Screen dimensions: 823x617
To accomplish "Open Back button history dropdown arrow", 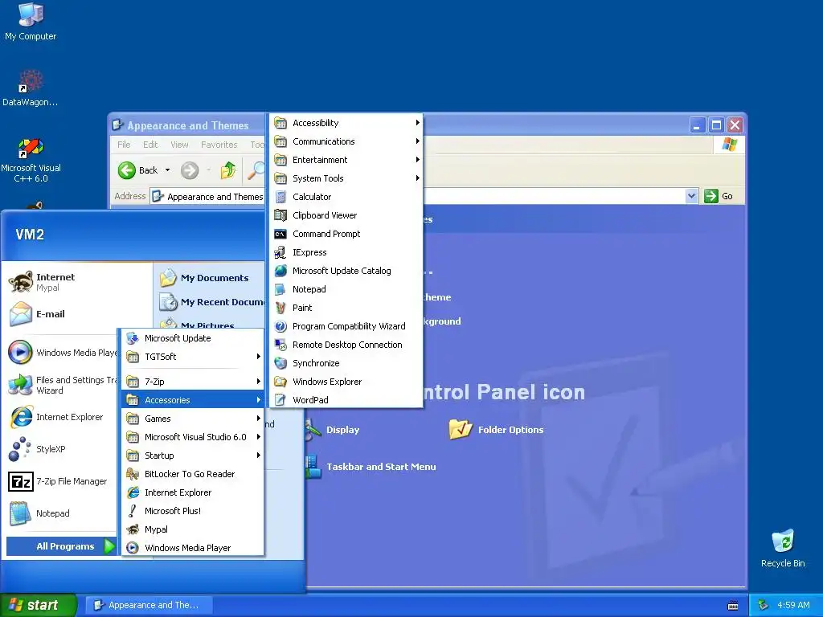I will [167, 170].
